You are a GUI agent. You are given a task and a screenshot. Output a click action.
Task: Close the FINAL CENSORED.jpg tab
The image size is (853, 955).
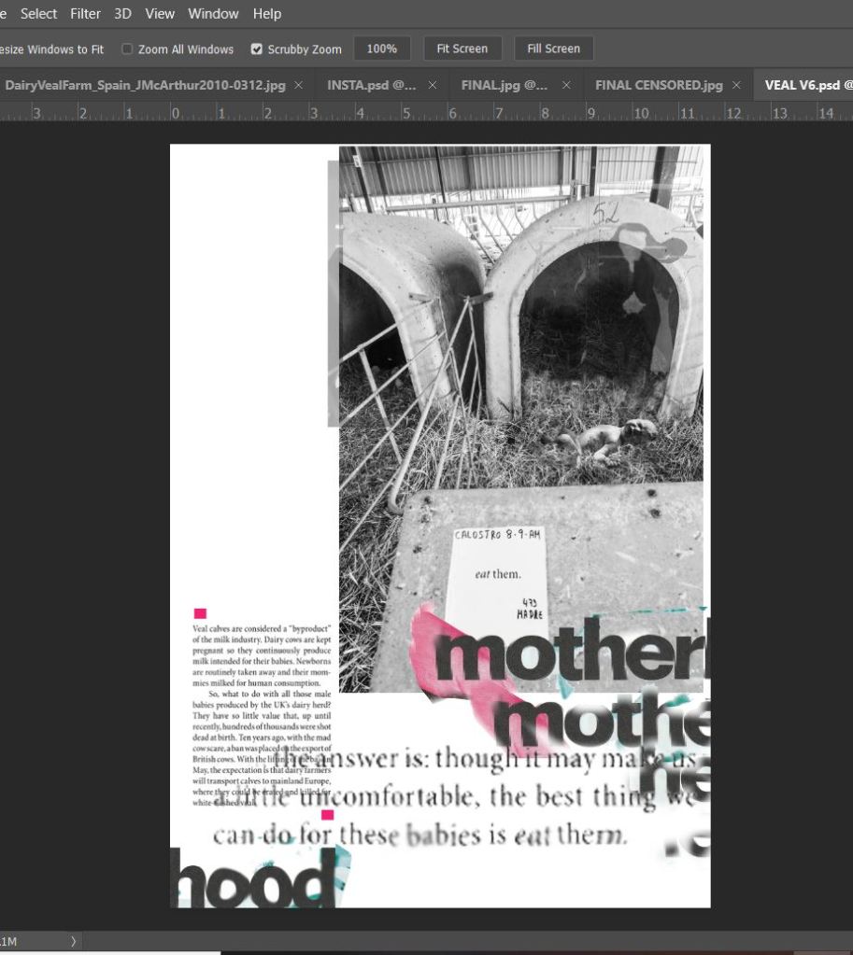pyautogui.click(x=736, y=85)
